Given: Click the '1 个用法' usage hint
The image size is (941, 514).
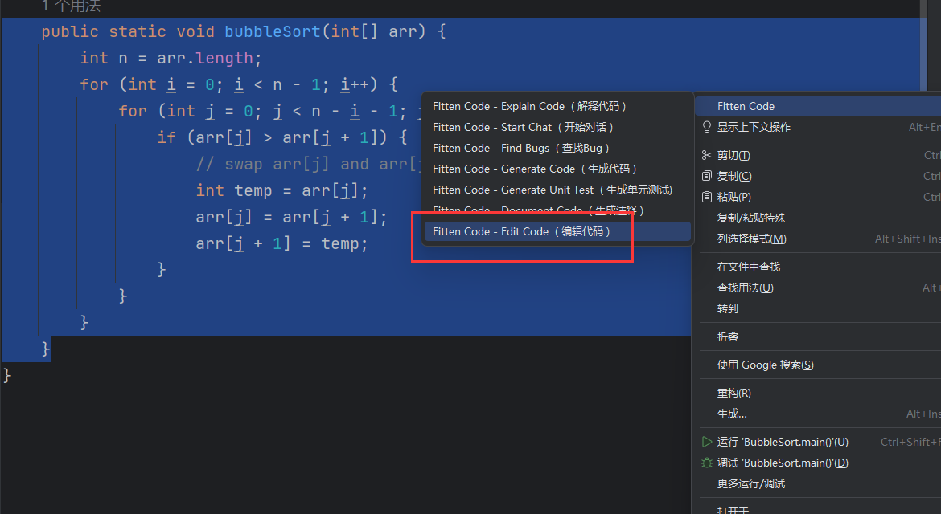Looking at the screenshot, I should point(71,6).
